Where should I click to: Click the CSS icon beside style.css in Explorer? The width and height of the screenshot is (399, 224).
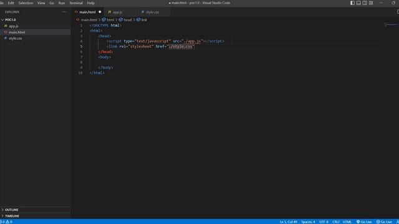coord(6,38)
